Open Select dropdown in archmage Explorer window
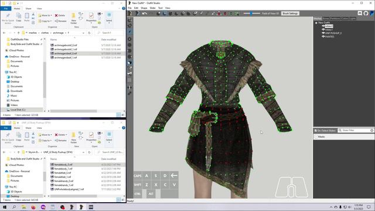The height and width of the screenshot is (211, 375). (x=109, y=18)
